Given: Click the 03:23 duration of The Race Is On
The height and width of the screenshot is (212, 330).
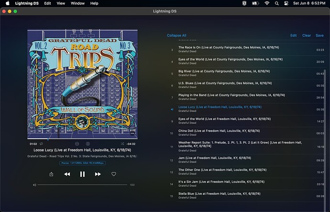Looking at the screenshot, I should [x=320, y=50].
